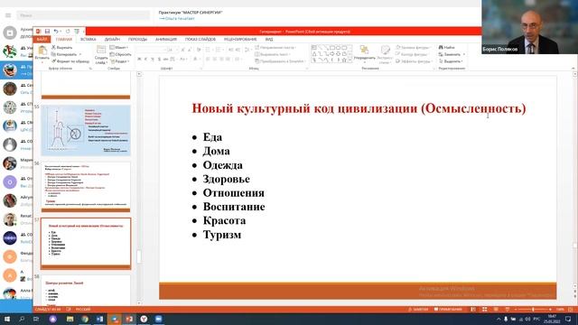Image resolution: width=578 pixels, height=325 pixels.
Task: Click the taskbar search magnifier icon
Action: (x=22, y=319)
